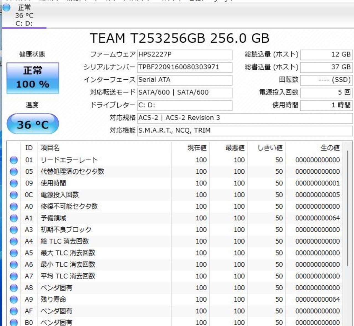Image resolution: width=354 pixels, height=326 pixels.
Task: Click the 正常 100 % health status button
Action: click(33, 78)
